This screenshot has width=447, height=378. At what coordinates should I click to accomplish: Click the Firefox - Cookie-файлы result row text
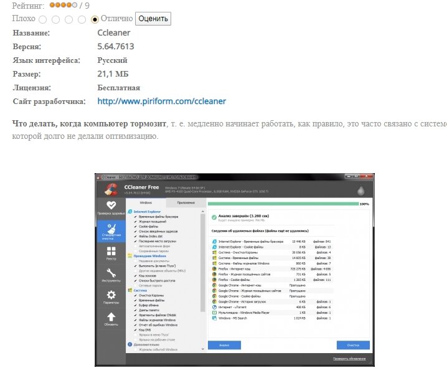click(234, 280)
